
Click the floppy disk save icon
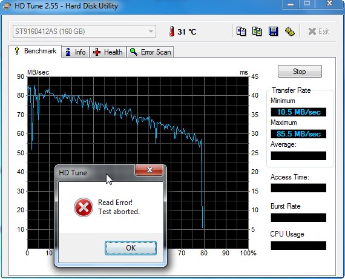click(x=273, y=32)
